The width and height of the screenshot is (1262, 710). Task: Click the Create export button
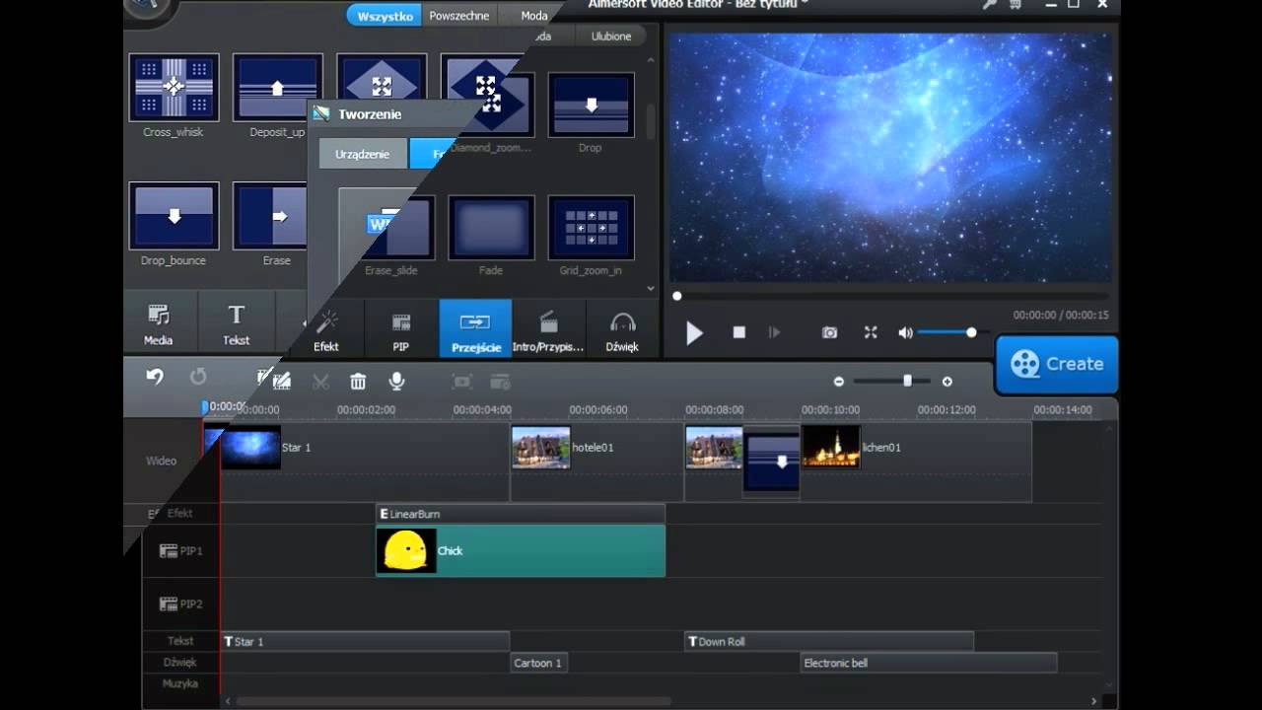click(x=1057, y=364)
